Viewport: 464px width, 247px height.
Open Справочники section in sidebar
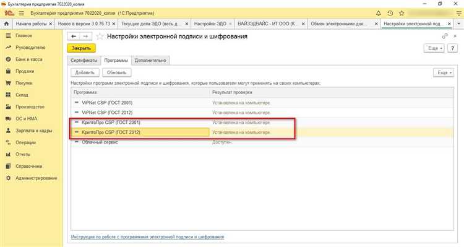(x=28, y=166)
